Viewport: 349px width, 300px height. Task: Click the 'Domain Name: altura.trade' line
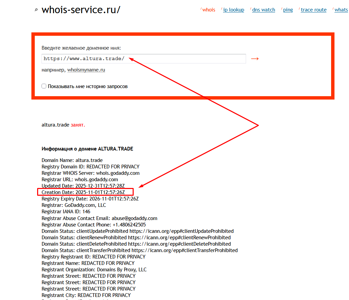72,160
